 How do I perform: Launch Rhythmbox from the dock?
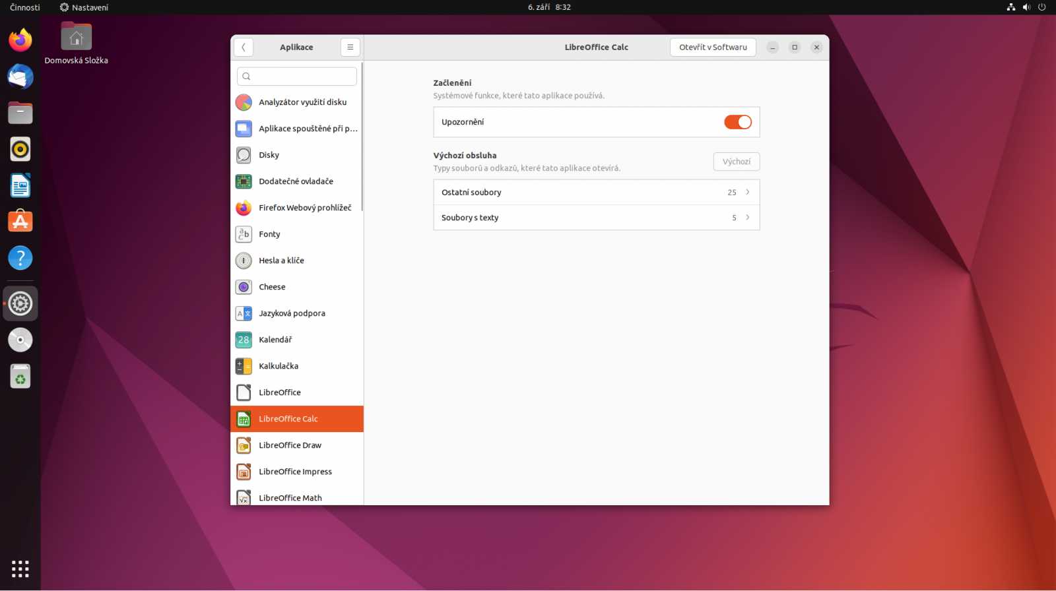point(20,149)
